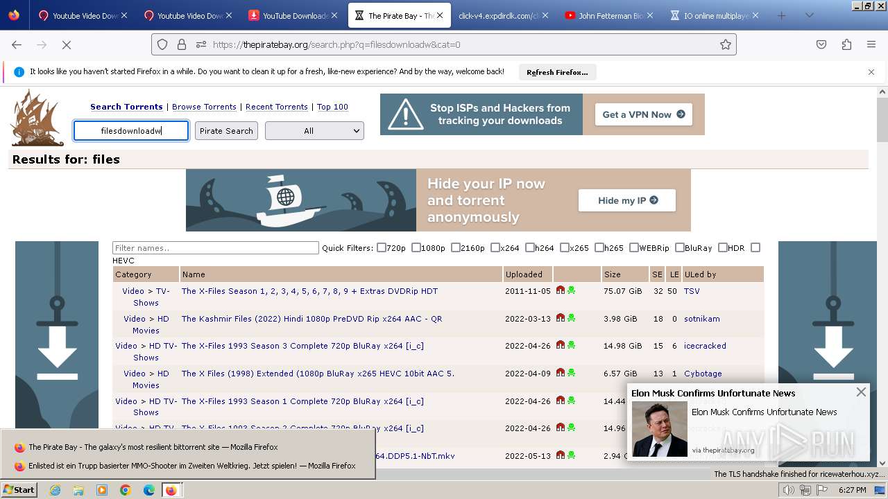Enable the 720p quick filter
The height and width of the screenshot is (499, 888).
[x=382, y=247]
